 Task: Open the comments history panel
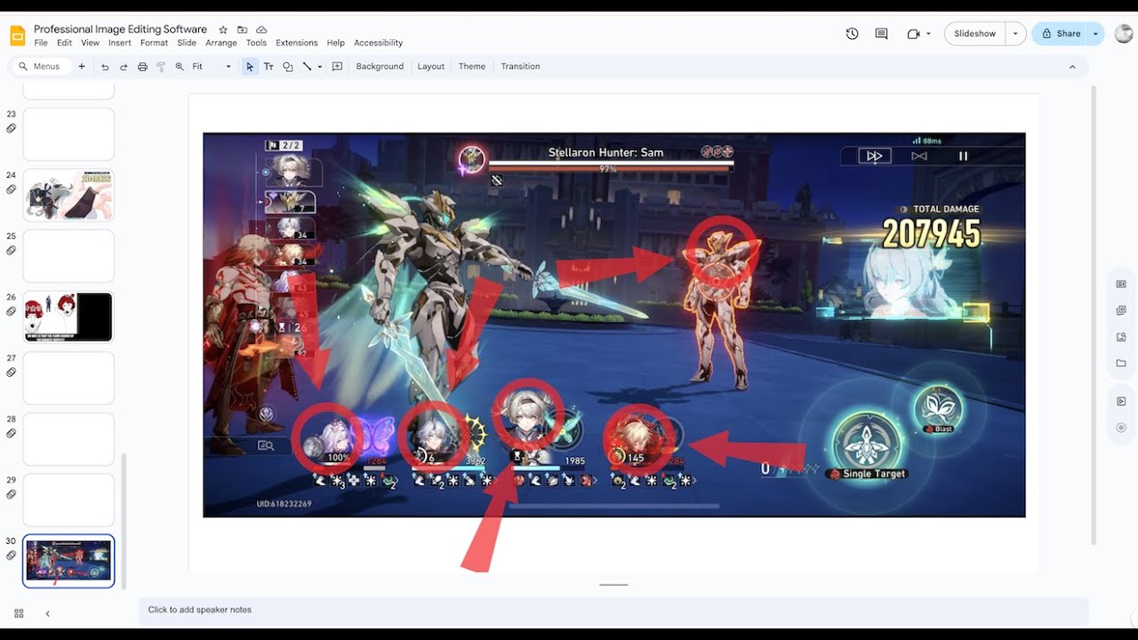point(881,34)
